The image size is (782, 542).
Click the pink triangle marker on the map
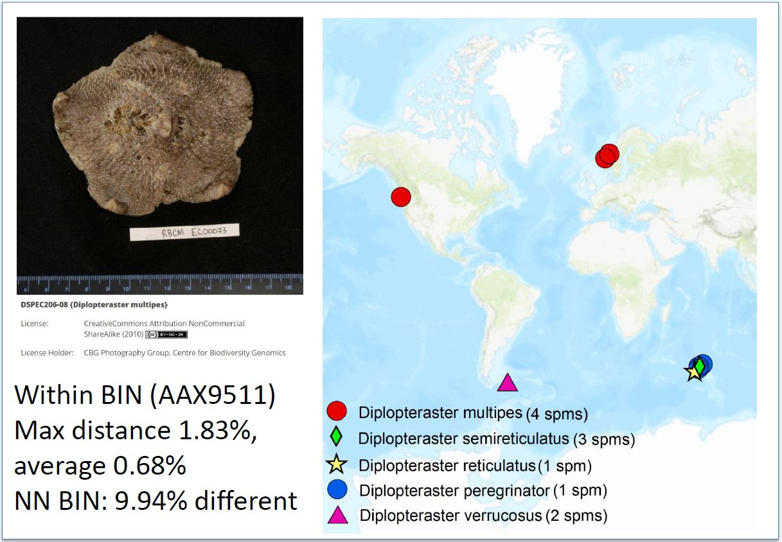508,383
